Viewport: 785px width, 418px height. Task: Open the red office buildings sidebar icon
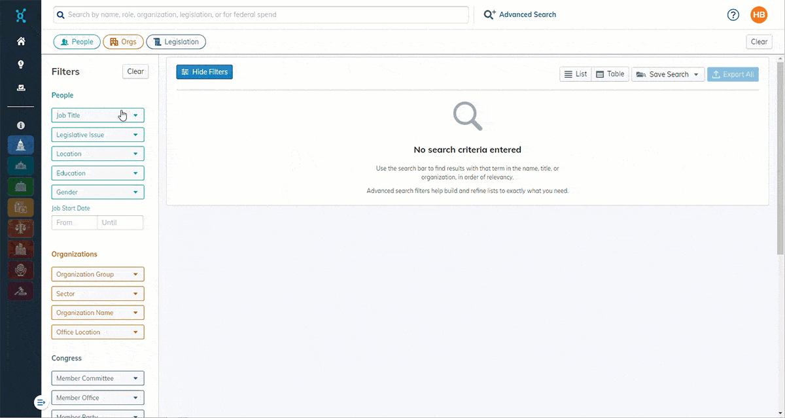[21, 249]
